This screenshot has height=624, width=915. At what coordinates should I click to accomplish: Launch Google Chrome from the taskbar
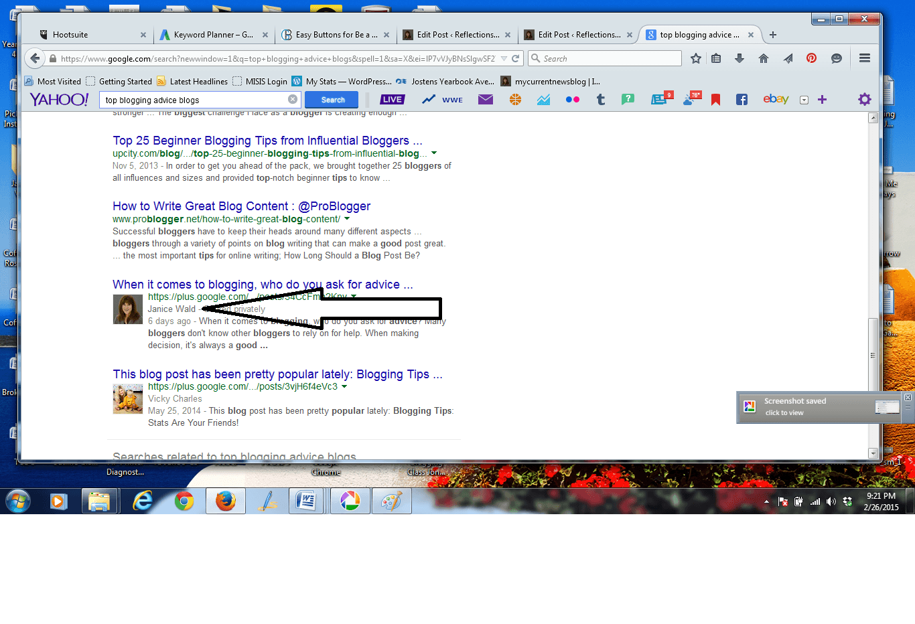click(184, 501)
